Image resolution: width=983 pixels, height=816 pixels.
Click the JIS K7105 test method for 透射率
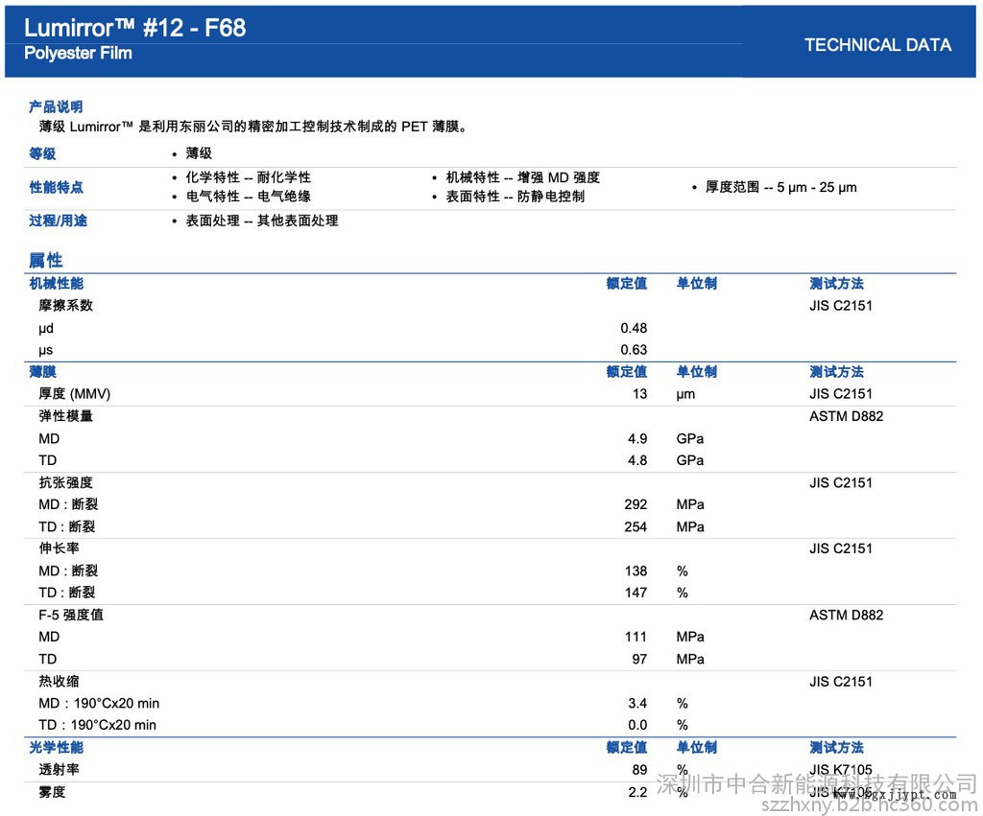click(840, 769)
